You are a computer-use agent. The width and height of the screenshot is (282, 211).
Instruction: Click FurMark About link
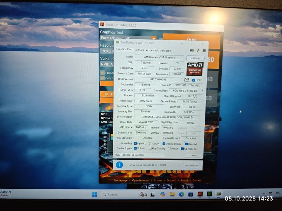tap(184, 180)
